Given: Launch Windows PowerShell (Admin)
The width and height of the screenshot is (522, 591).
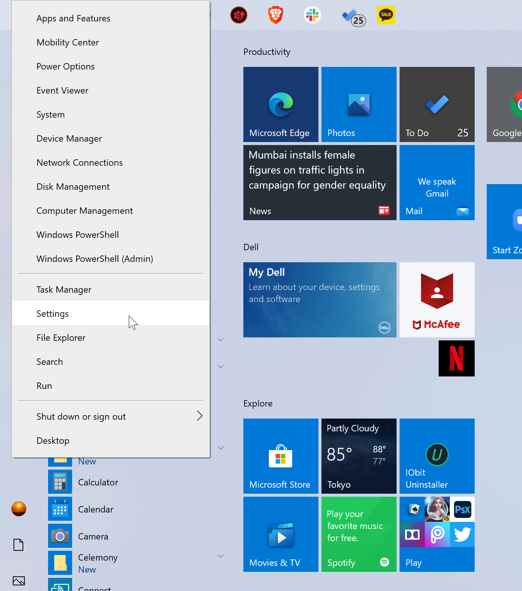Looking at the screenshot, I should tap(110, 259).
